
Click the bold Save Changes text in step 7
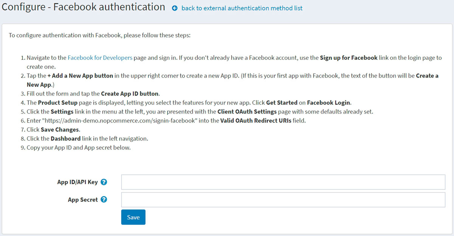(x=60, y=130)
